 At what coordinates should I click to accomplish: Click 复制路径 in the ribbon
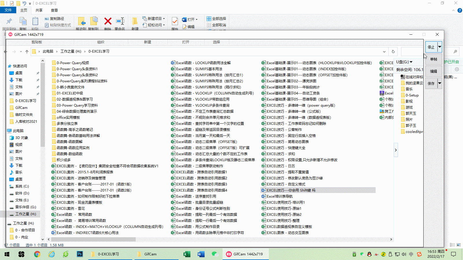point(54,18)
